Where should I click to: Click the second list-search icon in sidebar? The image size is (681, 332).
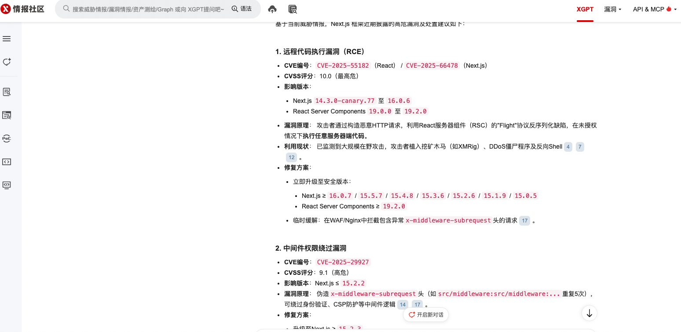tap(7, 115)
